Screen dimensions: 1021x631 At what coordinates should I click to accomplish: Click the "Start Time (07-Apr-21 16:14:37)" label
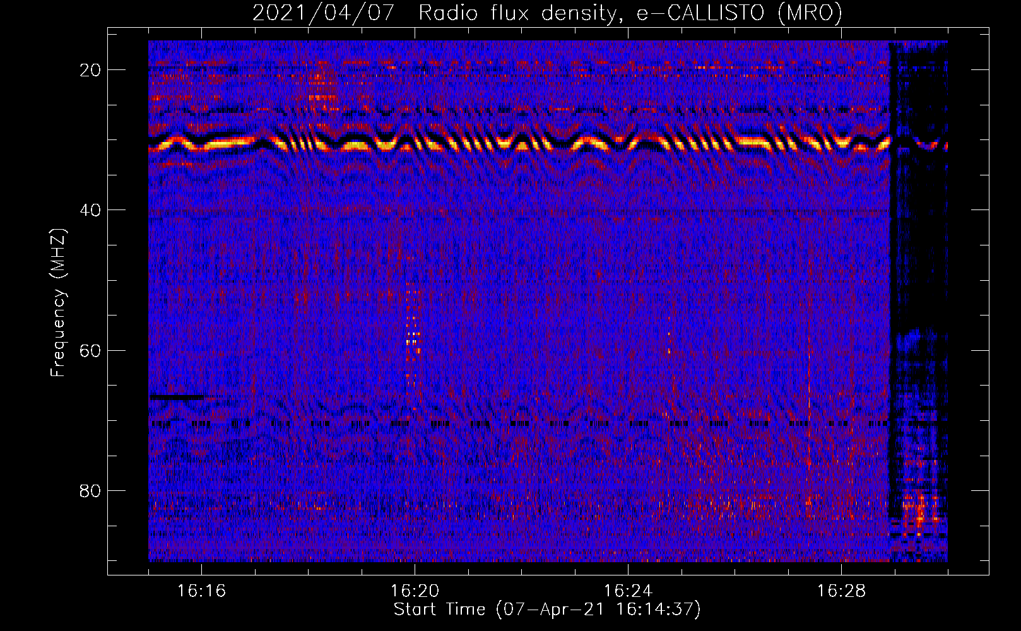coord(547,610)
